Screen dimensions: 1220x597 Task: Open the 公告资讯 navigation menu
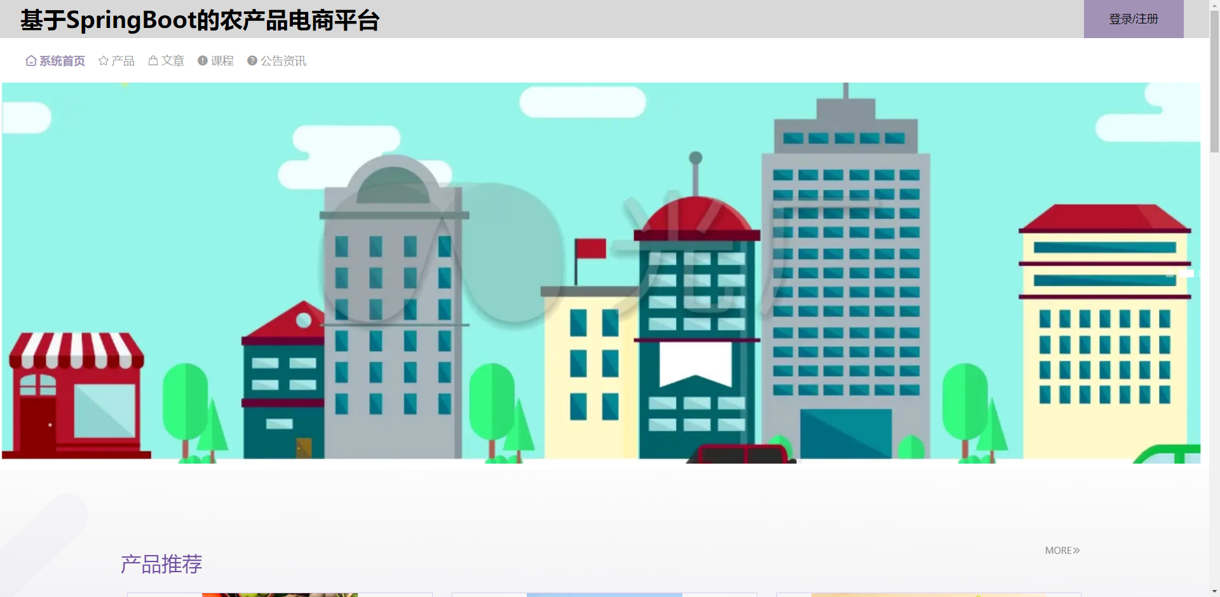(x=282, y=60)
